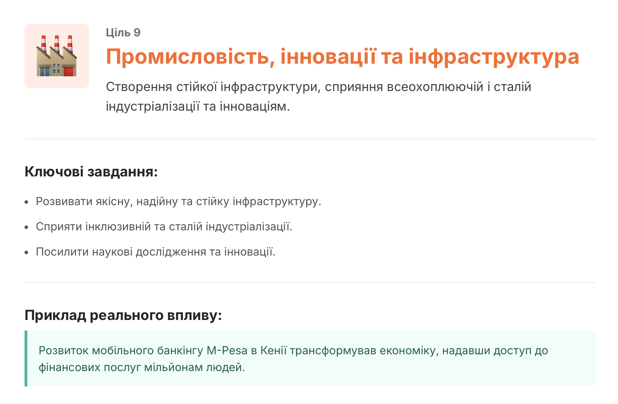Click the 'Приклад реального впливу:' heading
Screen dimensions: 618x404
tap(123, 315)
